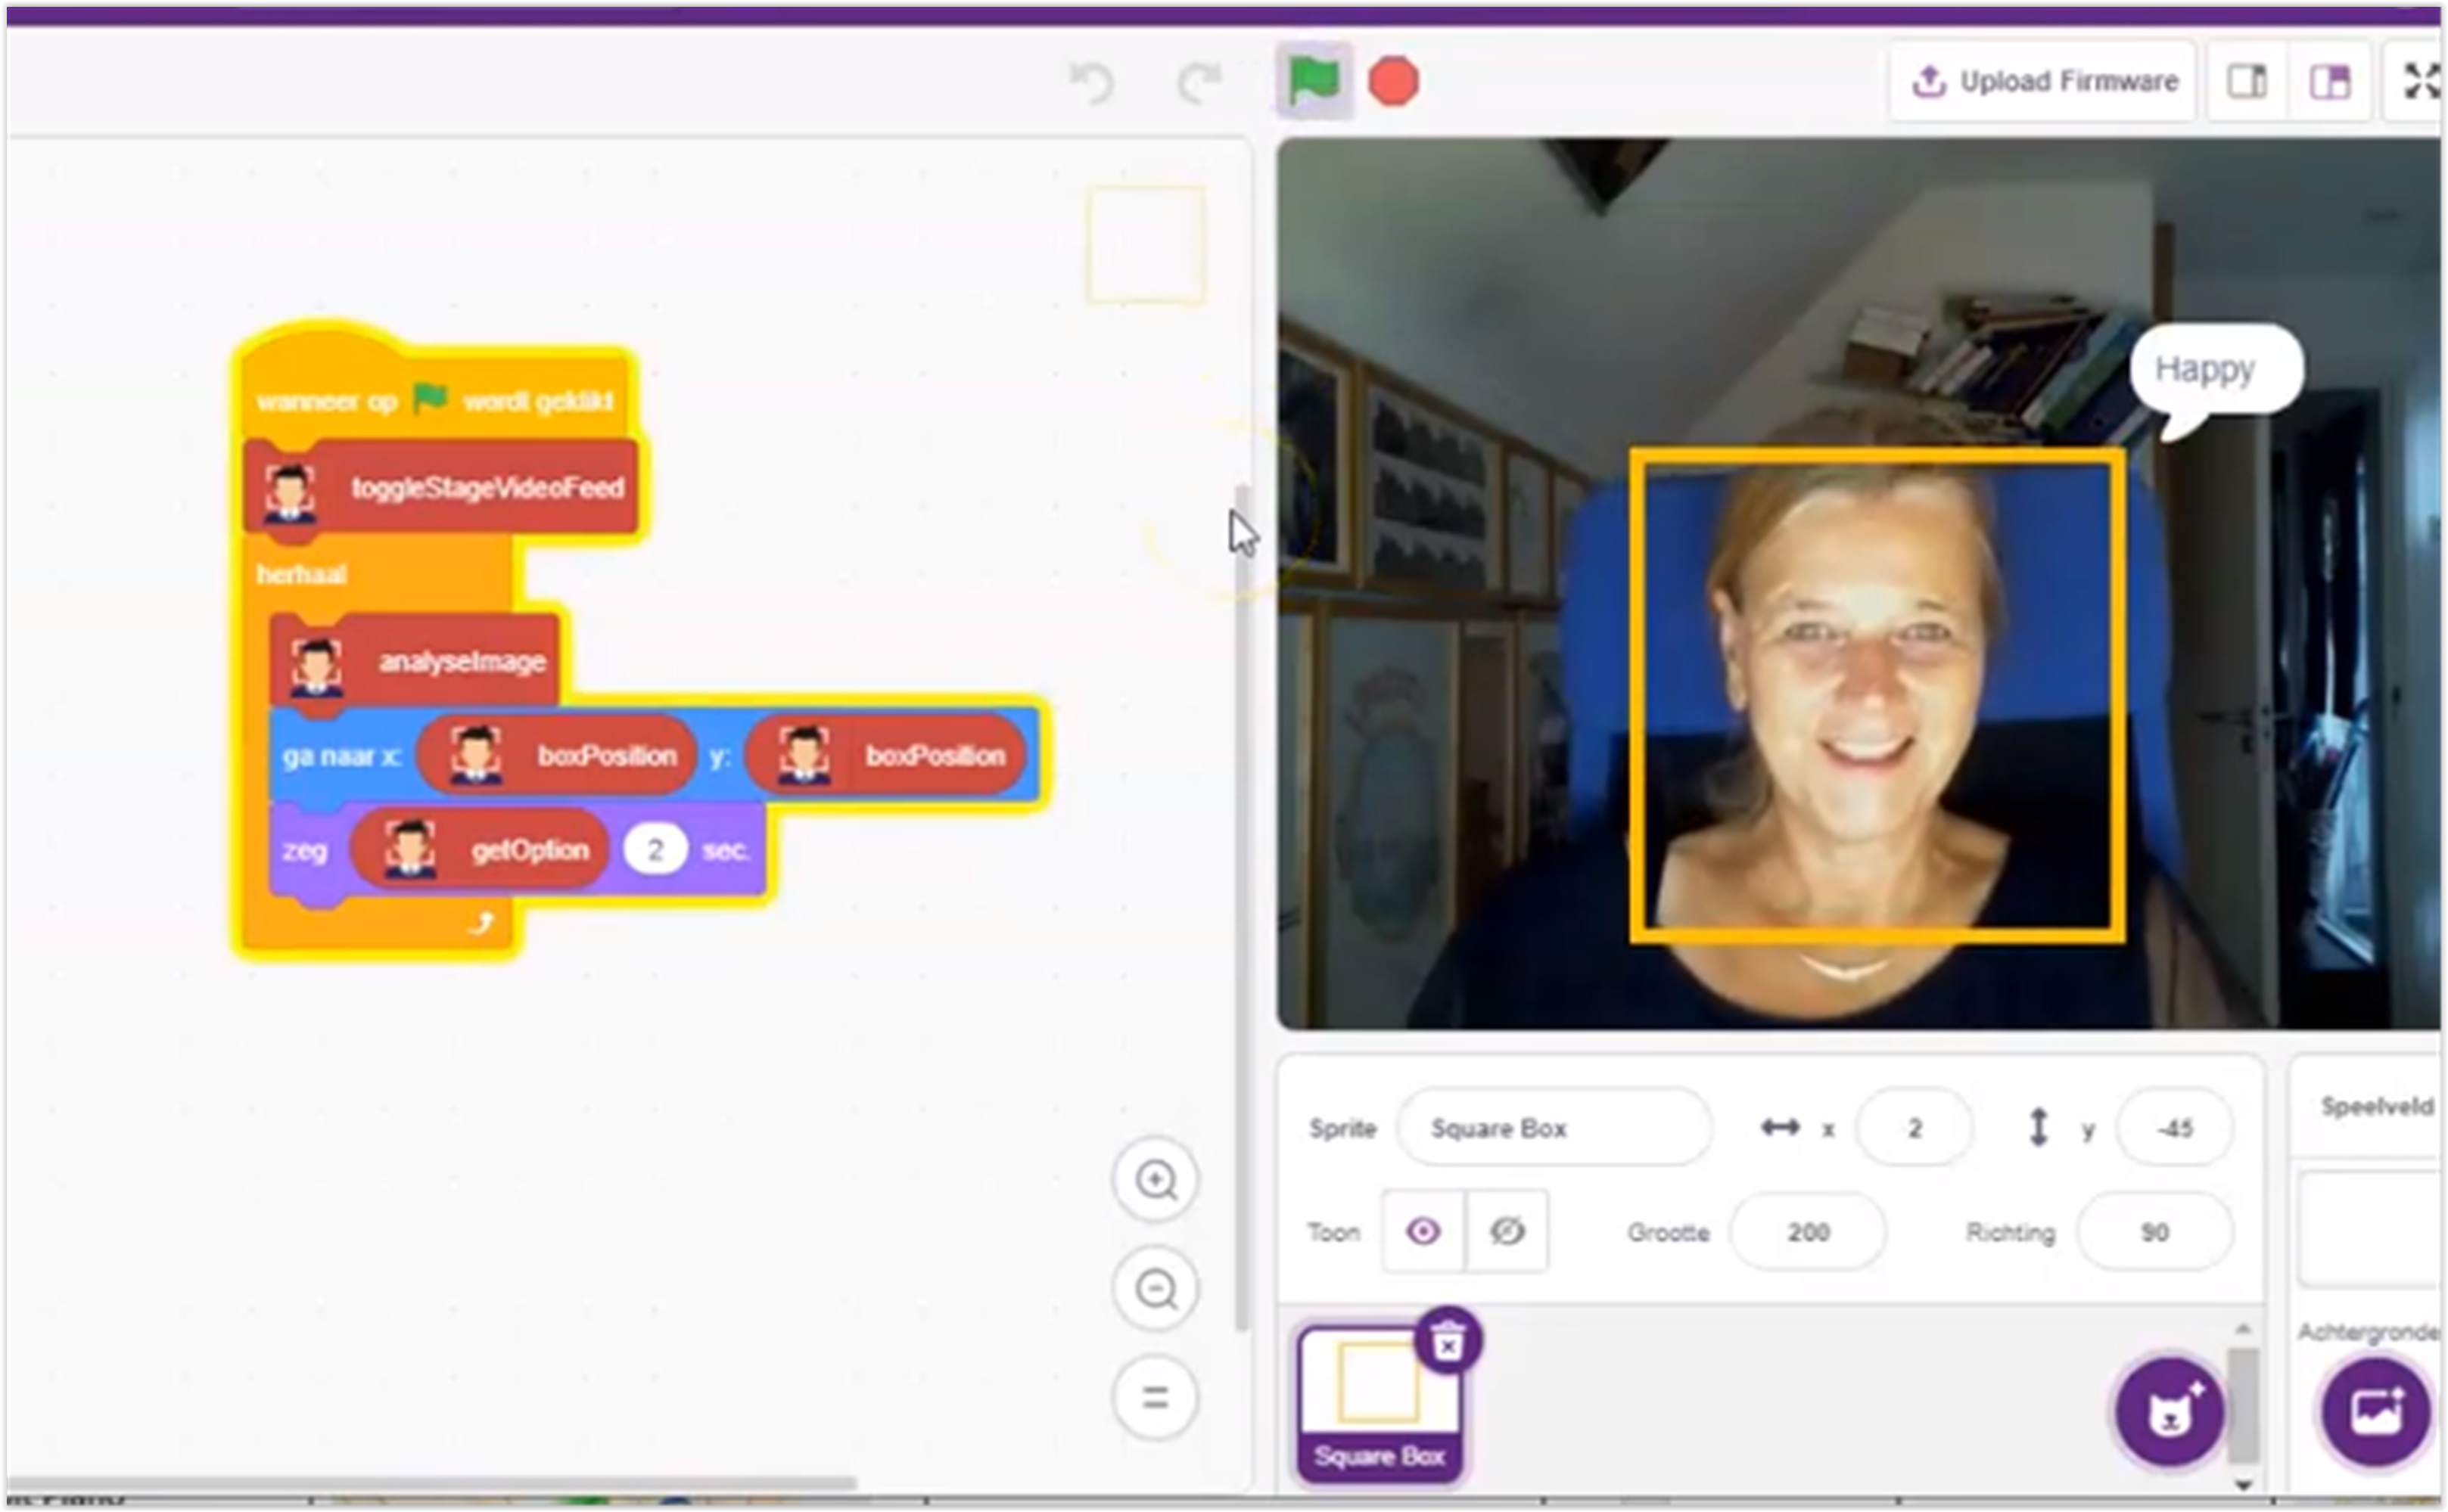Click the sprite list scrollbar down arrow
The width and height of the screenshot is (2448, 1512).
pos(2243,1485)
